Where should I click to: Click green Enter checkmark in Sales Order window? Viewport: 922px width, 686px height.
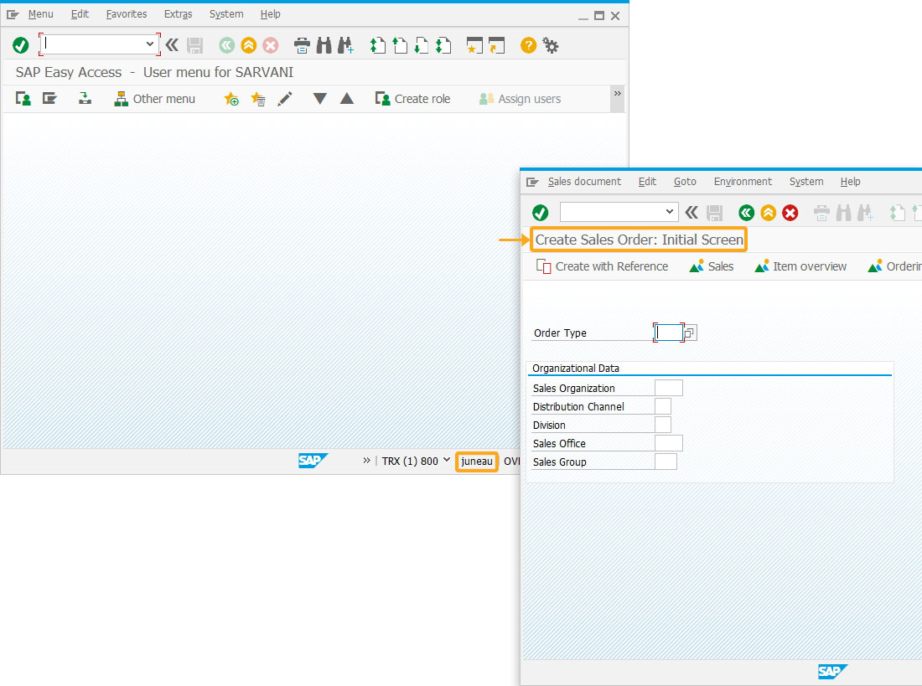coord(541,212)
